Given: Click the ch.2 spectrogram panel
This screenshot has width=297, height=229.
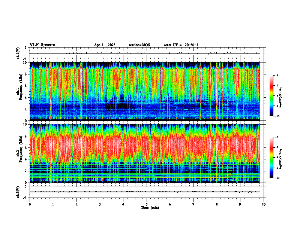Looking at the screenshot, I should [x=145, y=153].
